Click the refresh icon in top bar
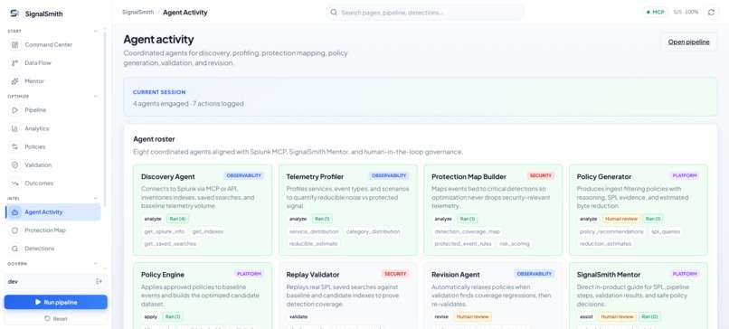The width and height of the screenshot is (729, 329). point(711,12)
